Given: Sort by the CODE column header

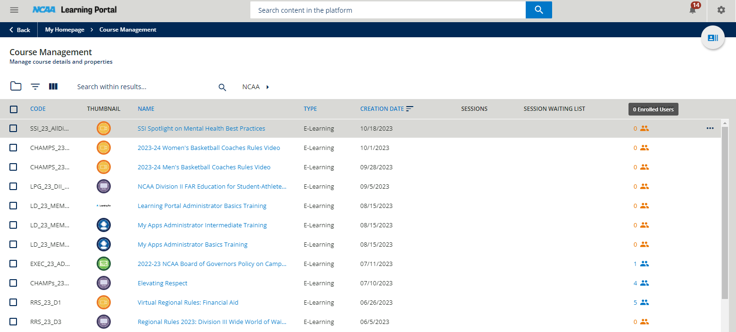Looking at the screenshot, I should [x=38, y=109].
